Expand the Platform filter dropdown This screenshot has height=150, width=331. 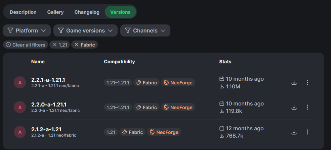point(27,30)
